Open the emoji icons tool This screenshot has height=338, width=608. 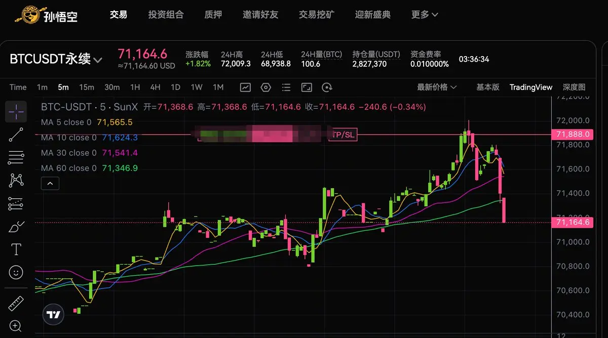(x=16, y=273)
